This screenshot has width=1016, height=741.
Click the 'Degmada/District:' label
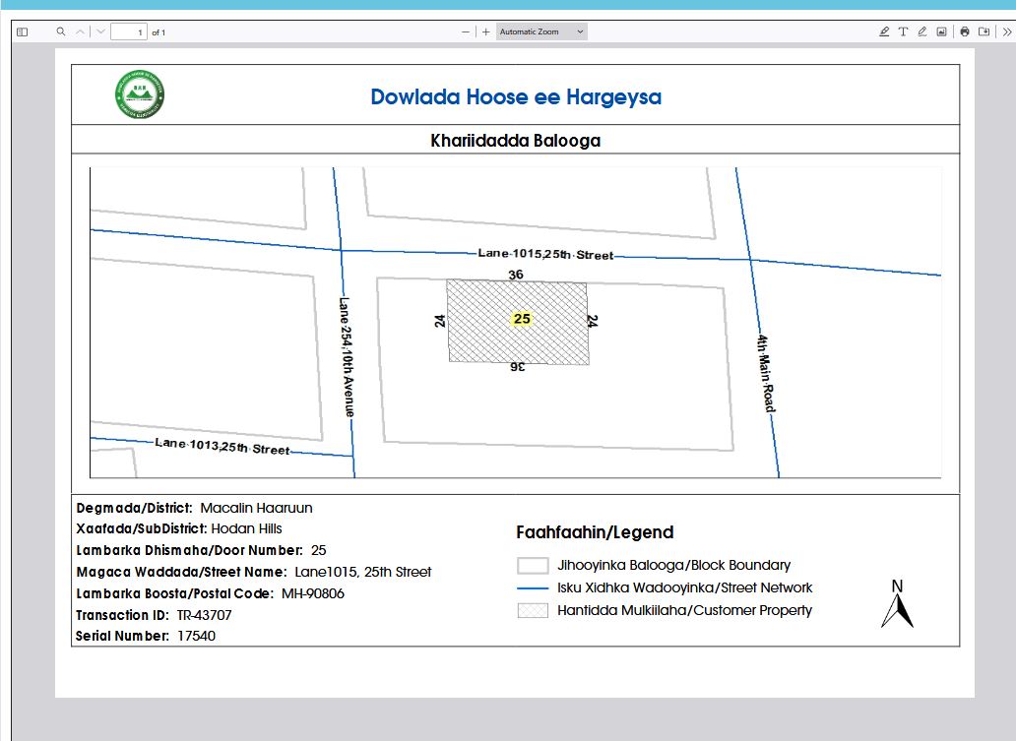coord(134,509)
